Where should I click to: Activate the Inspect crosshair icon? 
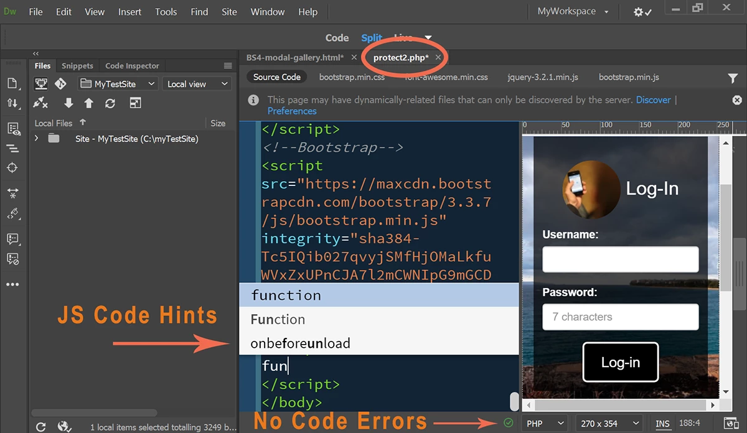click(x=13, y=168)
